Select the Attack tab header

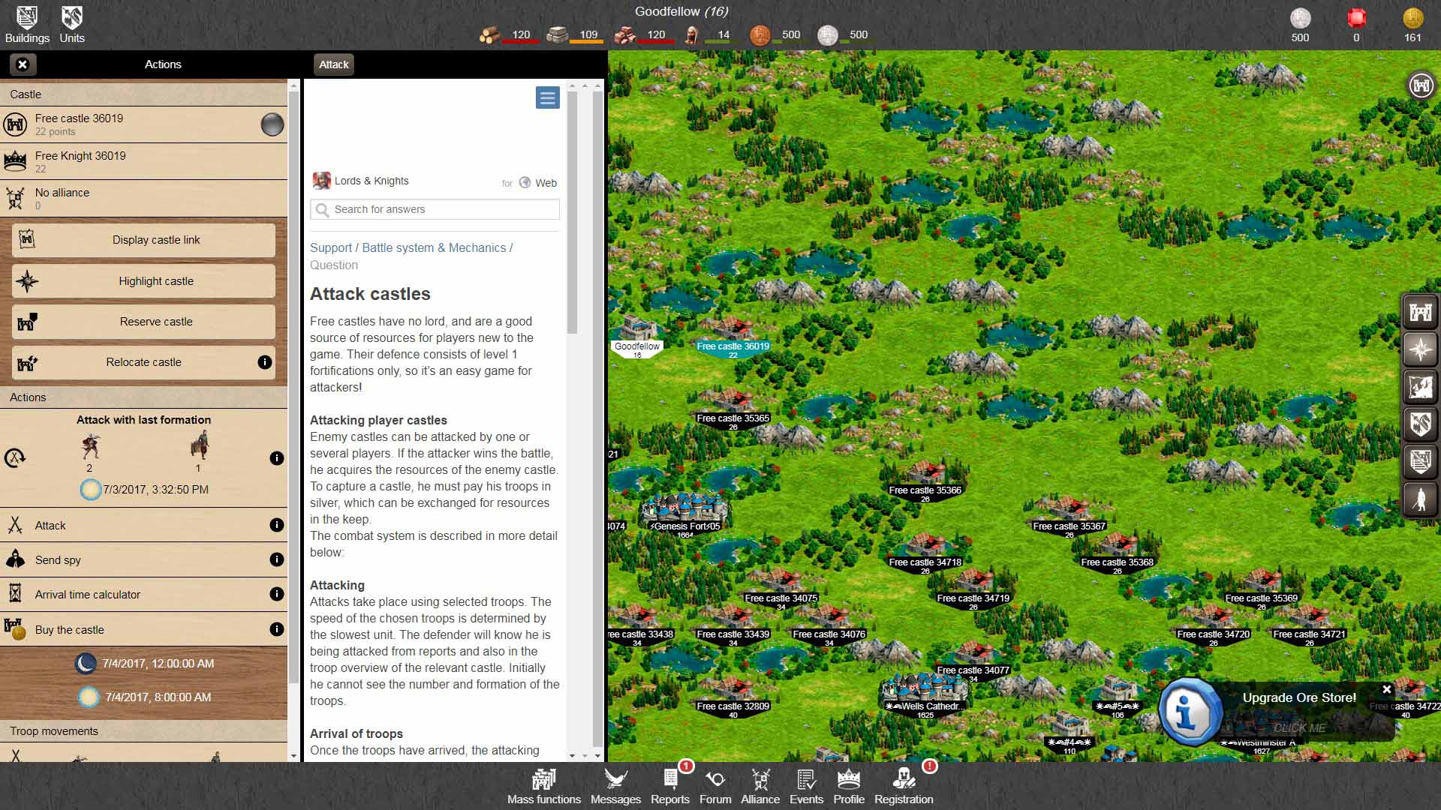333,64
